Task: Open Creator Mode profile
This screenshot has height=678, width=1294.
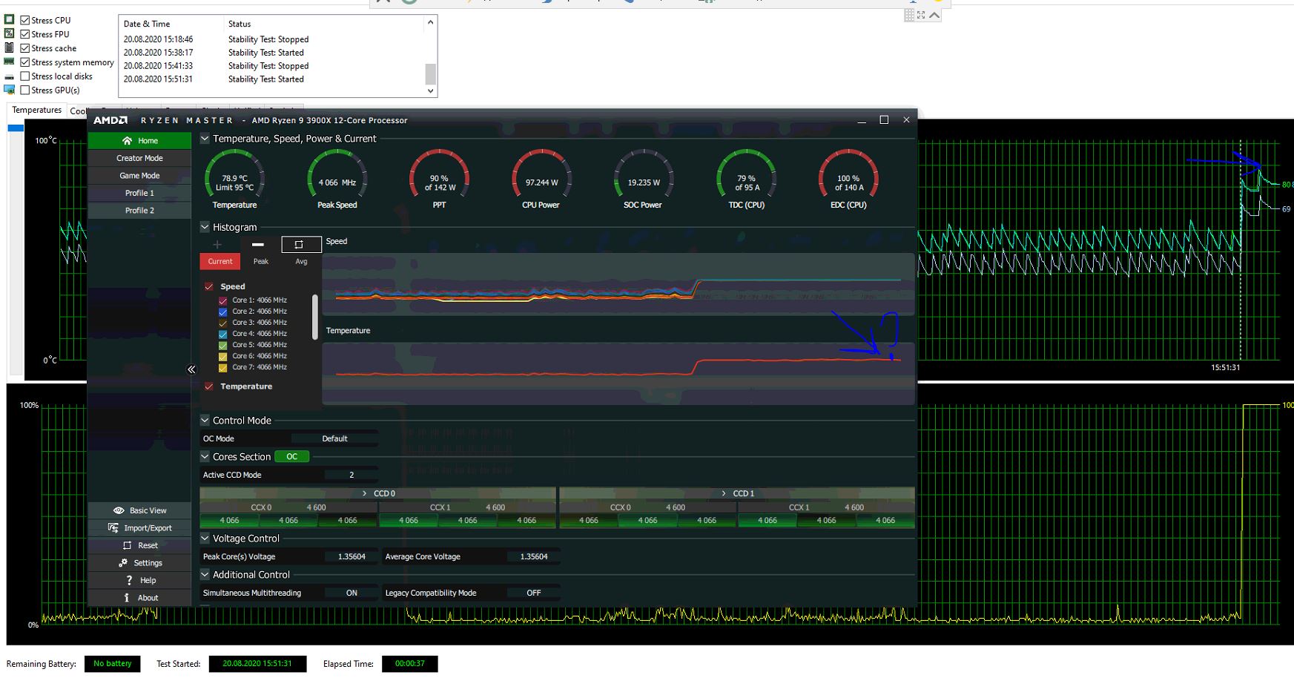Action: 139,158
